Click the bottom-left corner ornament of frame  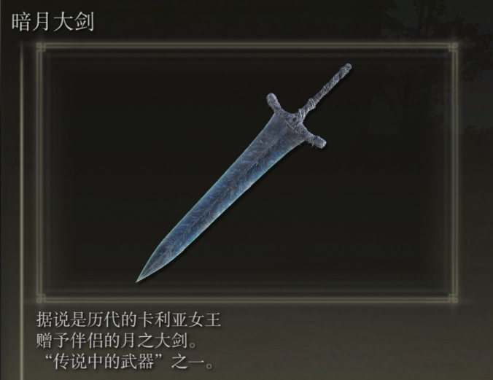(41, 299)
